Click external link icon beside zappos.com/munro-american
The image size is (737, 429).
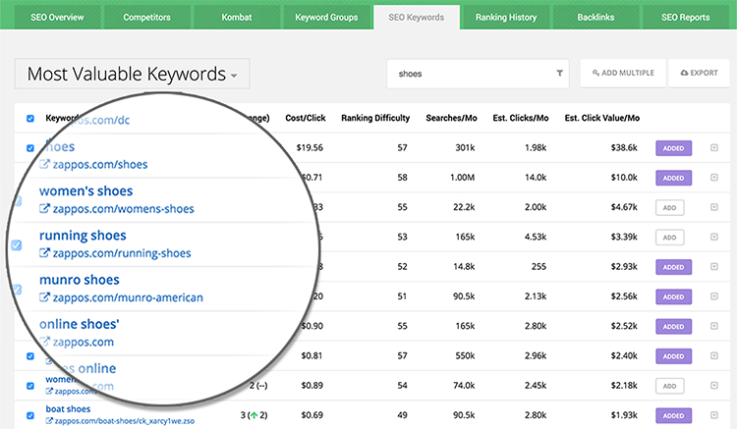click(44, 297)
